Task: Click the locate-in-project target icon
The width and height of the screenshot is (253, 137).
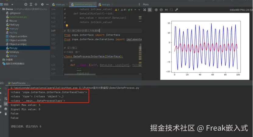Action: point(26,4)
